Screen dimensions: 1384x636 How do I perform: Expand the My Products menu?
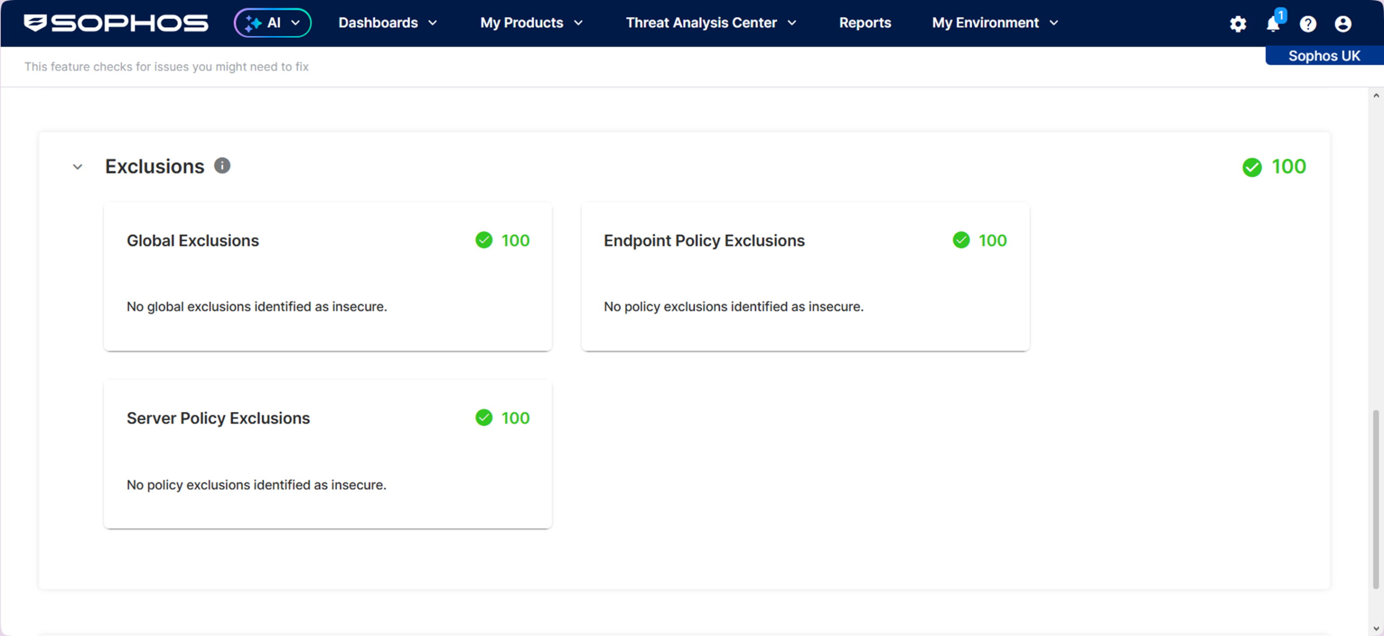tap(531, 23)
